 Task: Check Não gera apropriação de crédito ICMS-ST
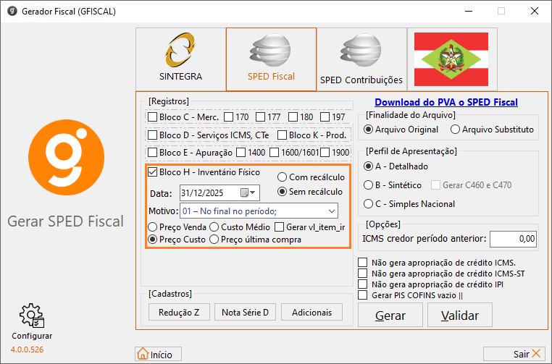(363, 274)
